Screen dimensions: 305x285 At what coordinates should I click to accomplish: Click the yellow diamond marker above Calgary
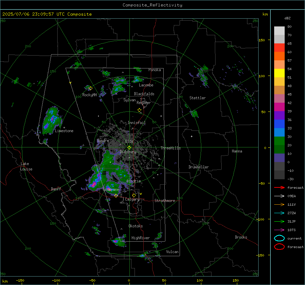[134, 195]
